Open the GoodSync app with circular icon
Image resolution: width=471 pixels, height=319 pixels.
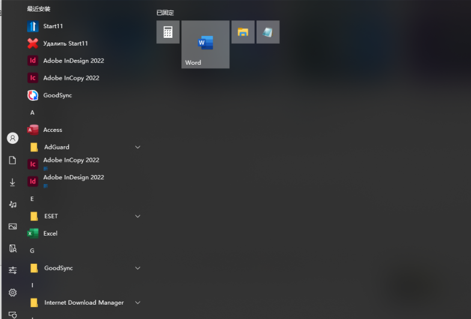pyautogui.click(x=84, y=95)
